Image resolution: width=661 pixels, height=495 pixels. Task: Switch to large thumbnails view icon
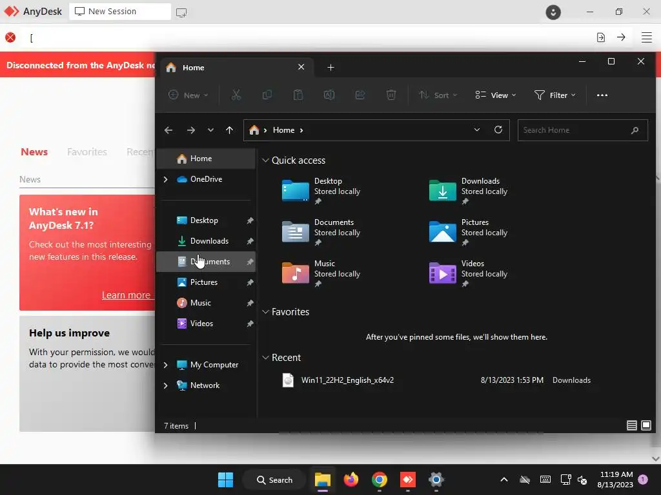(646, 425)
